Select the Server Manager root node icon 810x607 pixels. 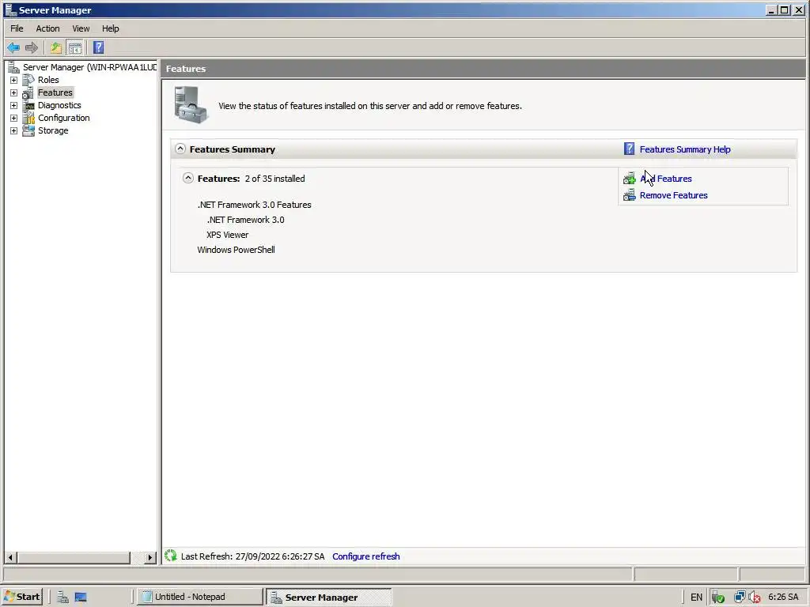point(14,68)
